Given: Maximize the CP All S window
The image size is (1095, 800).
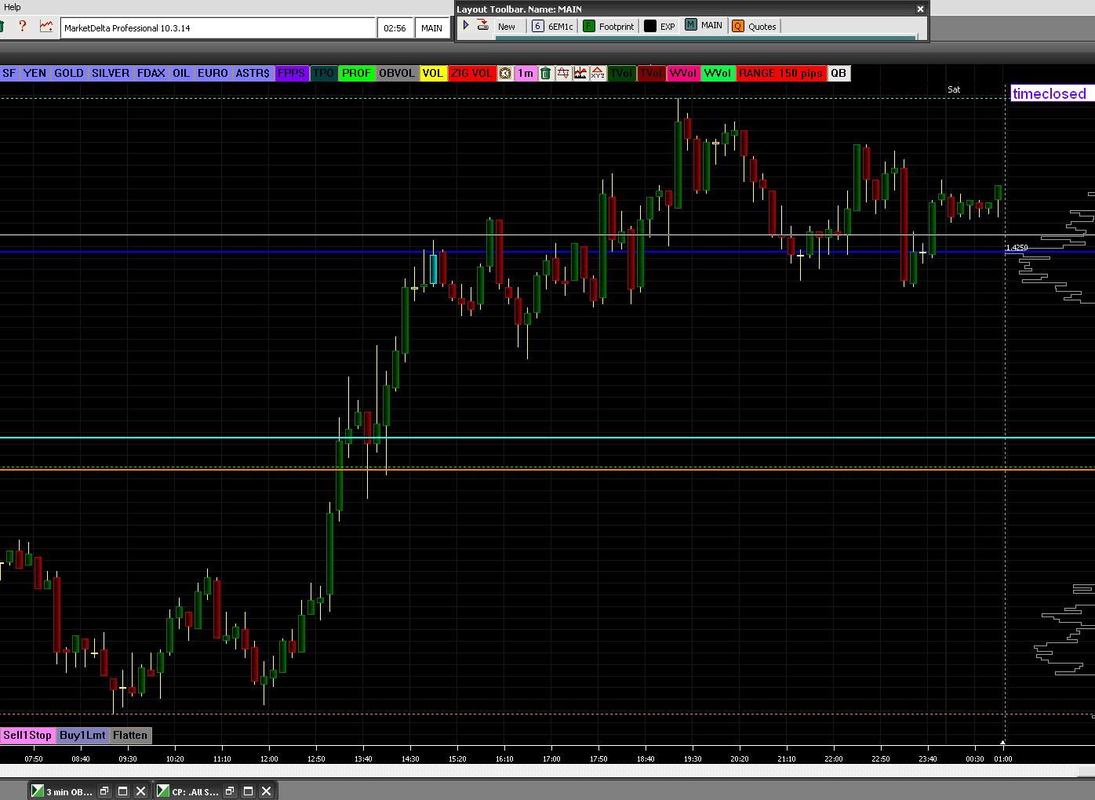Looking at the screenshot, I should 248,791.
